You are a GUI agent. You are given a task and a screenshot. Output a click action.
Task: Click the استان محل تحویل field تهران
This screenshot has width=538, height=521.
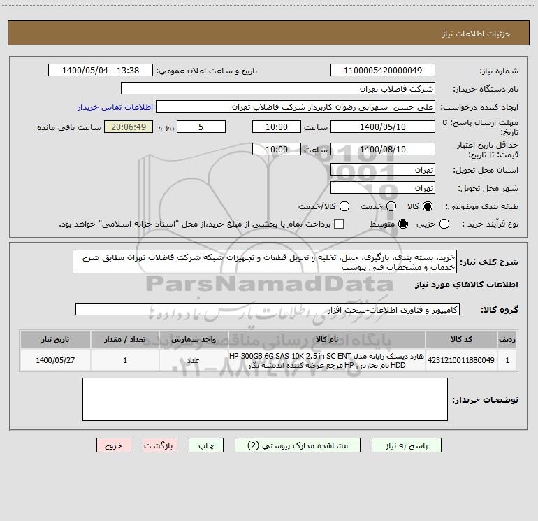pyautogui.click(x=383, y=170)
